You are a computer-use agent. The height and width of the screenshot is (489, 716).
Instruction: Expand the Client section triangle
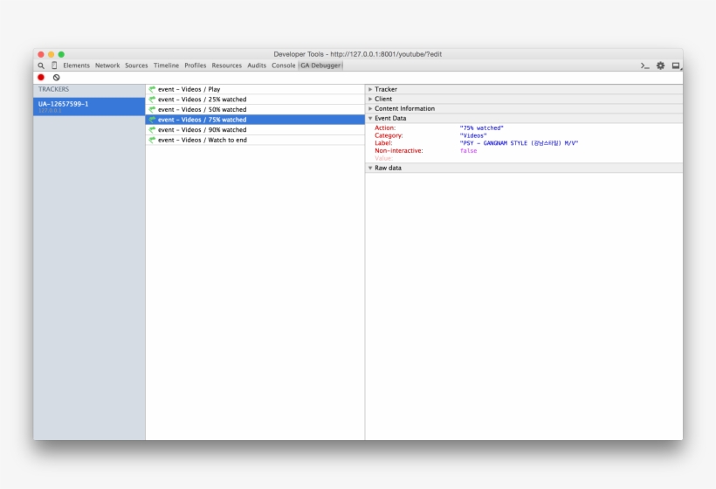[x=370, y=99]
